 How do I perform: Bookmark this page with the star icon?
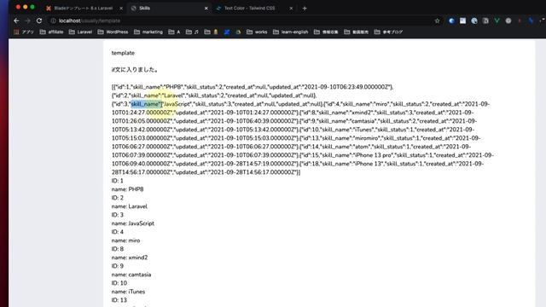tap(438, 20)
